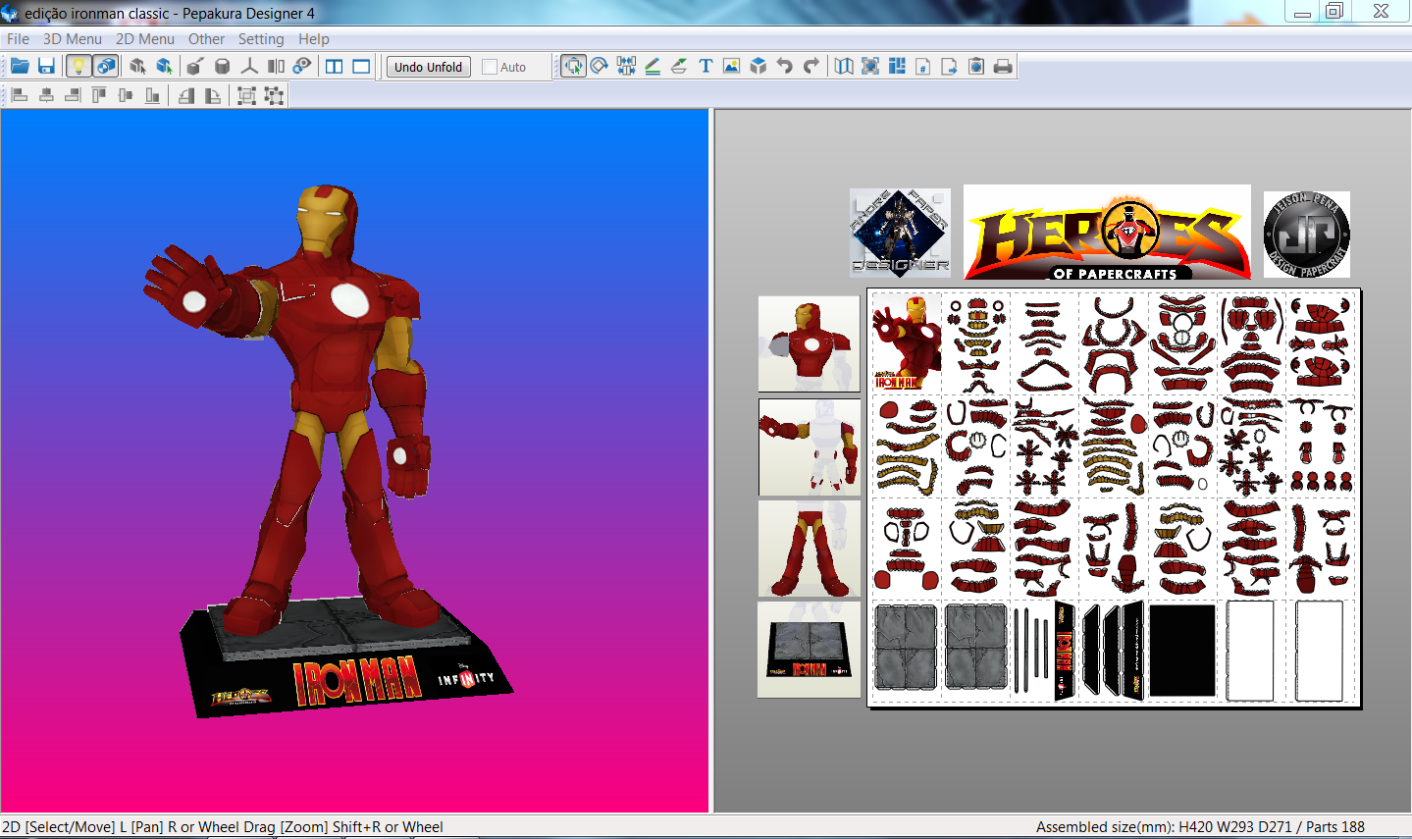
Task: Toggle the textured cube display button
Action: click(105, 67)
